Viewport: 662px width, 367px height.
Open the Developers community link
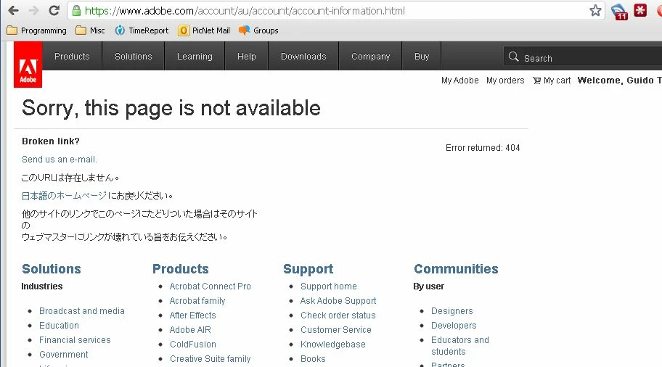454,325
